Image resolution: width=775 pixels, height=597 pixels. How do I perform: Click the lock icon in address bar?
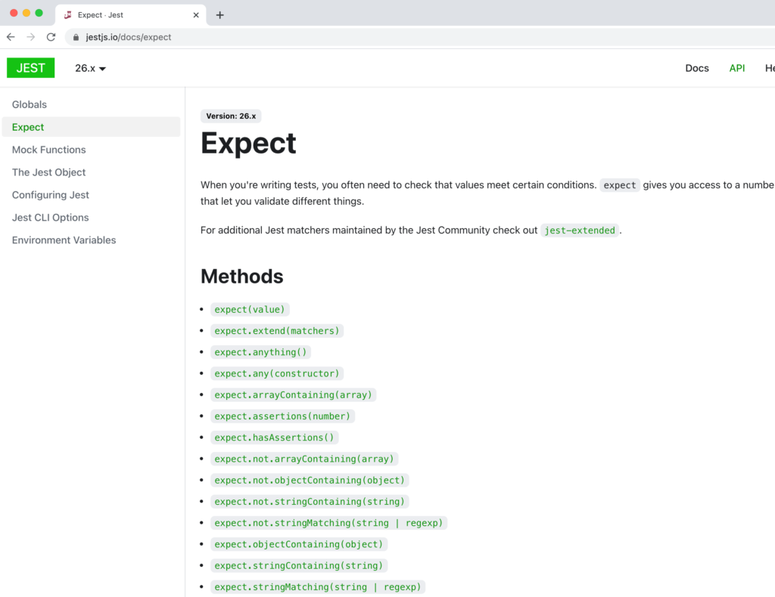coord(76,37)
